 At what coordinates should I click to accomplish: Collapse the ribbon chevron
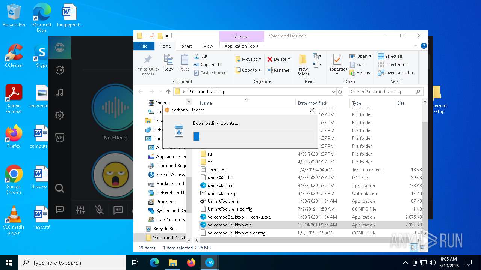416,46
